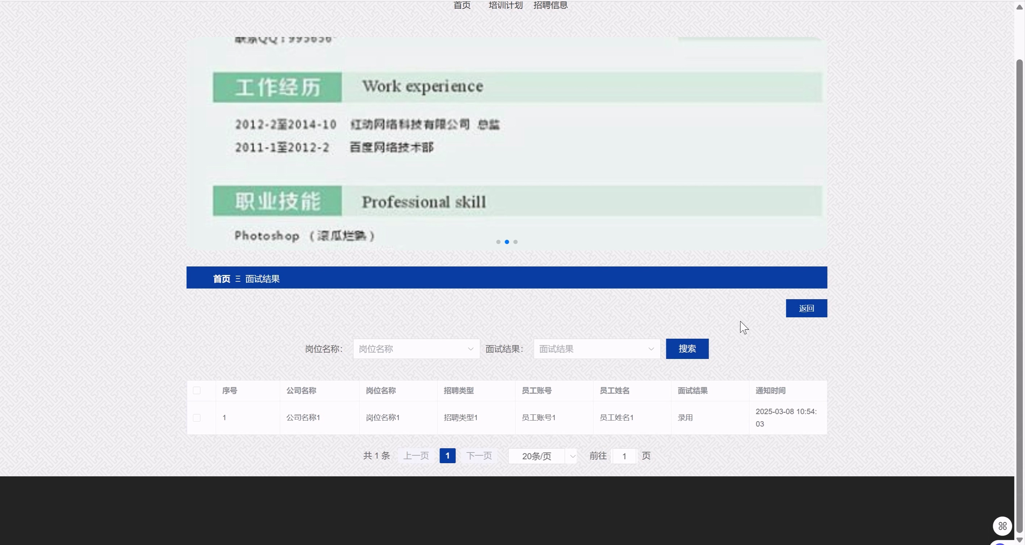This screenshot has width=1025, height=545.
Task: Click the breadcrumb separator icon after 首页
Action: pos(238,279)
